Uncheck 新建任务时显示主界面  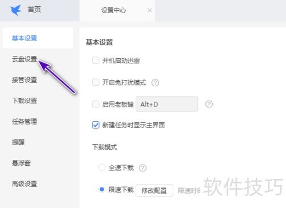pyautogui.click(x=96, y=125)
